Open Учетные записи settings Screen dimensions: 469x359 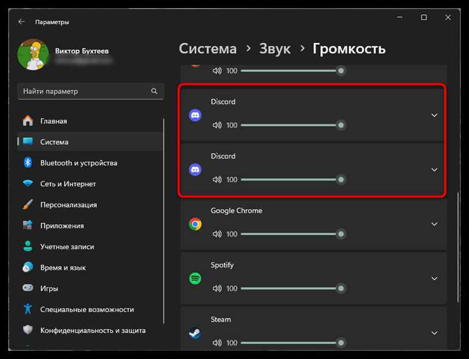90,247
